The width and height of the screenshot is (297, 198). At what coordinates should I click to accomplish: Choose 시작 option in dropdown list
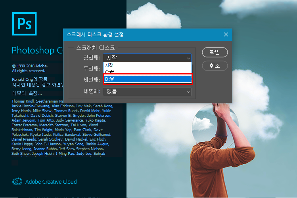pos(148,65)
